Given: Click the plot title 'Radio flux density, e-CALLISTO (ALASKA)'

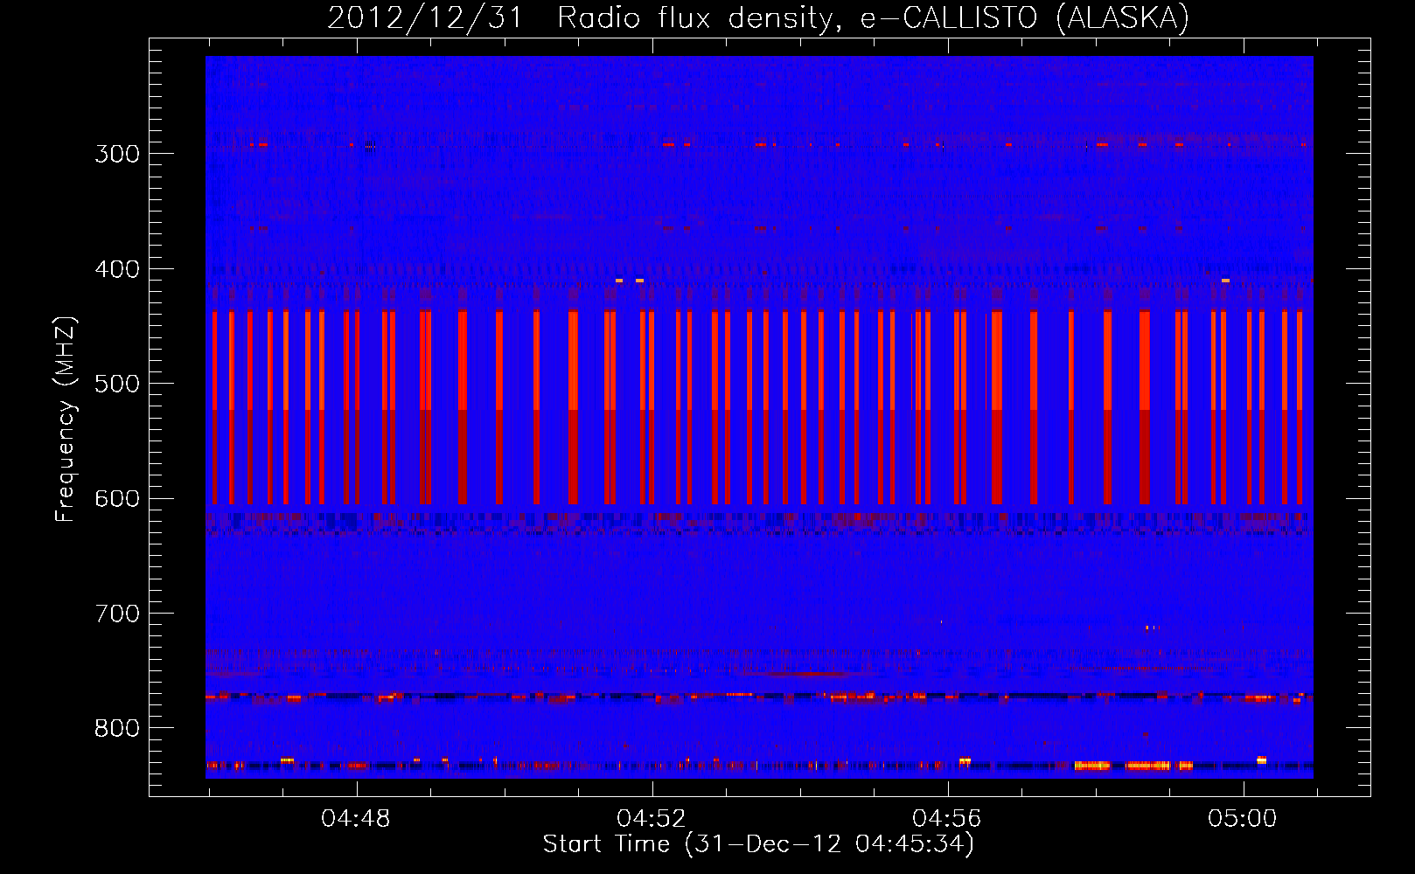Looking at the screenshot, I should (873, 17).
